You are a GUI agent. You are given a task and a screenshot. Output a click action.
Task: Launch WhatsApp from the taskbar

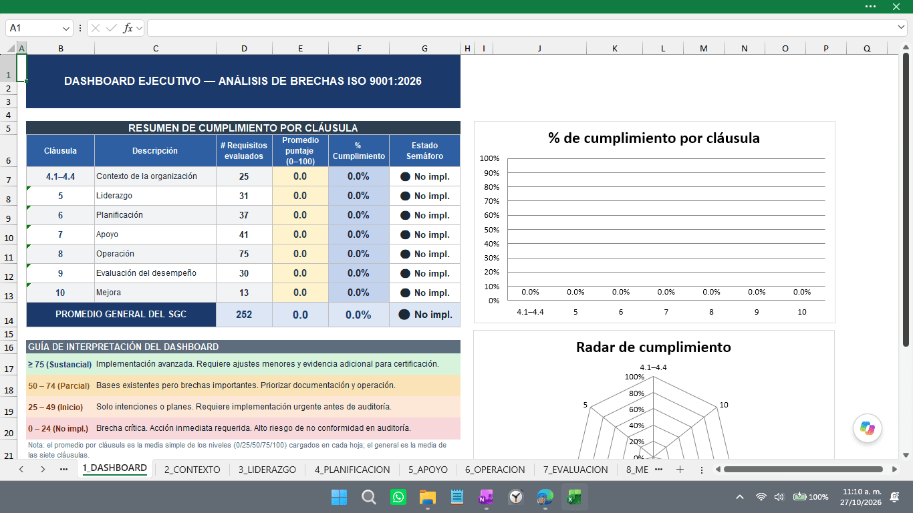click(x=398, y=497)
